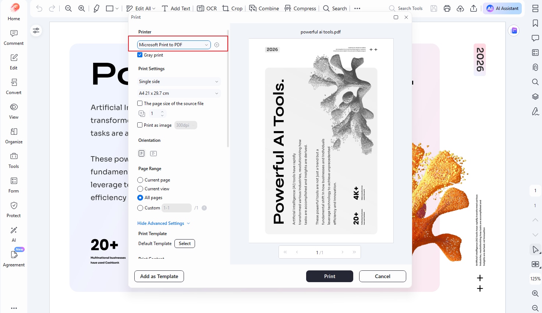Open the Microsoft Print to PDF dropdown
This screenshot has height=313, width=542.
(x=174, y=45)
